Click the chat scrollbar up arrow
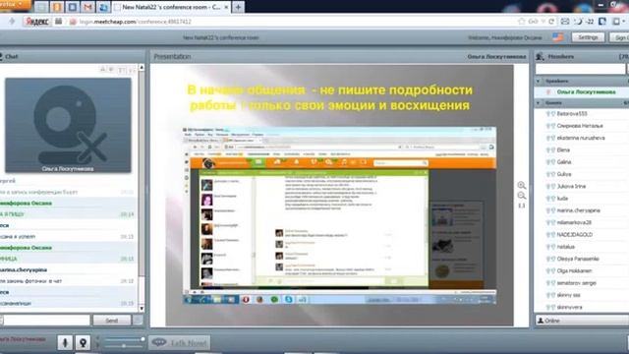Image resolution: width=629 pixels, height=354 pixels. coord(142,68)
